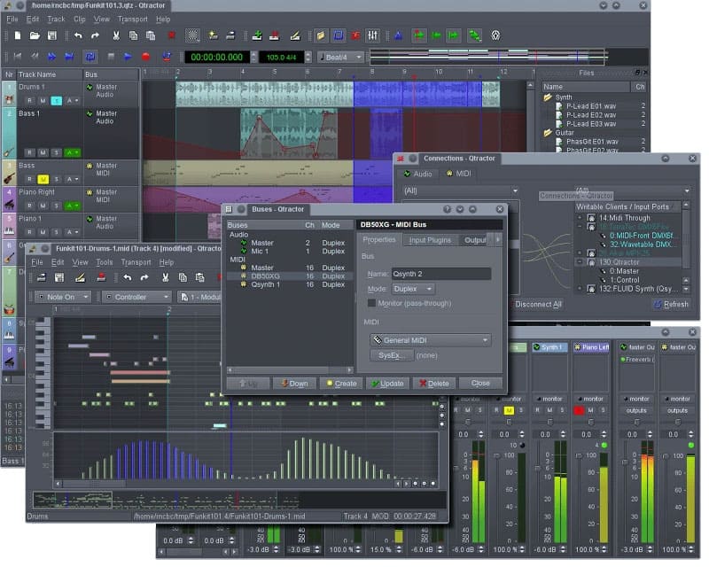The image size is (709, 567).
Task: Open the General MIDI instrument dropdown
Action: pyautogui.click(x=430, y=340)
